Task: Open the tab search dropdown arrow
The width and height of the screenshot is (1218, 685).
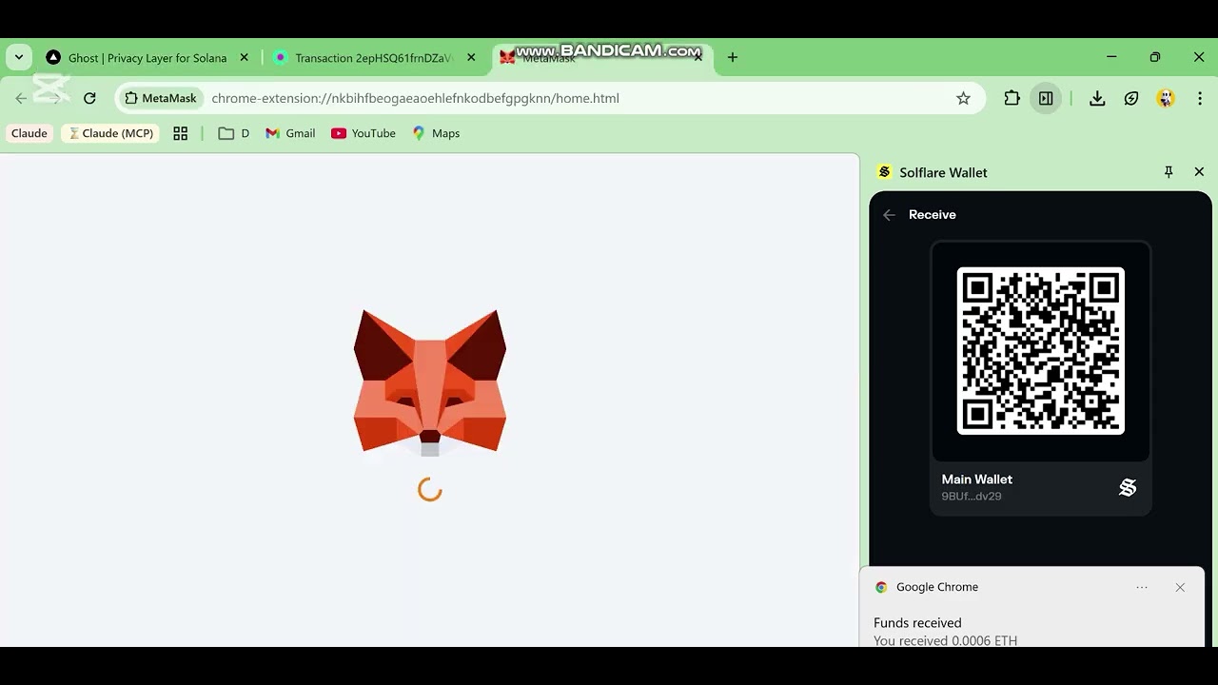Action: [x=19, y=57]
